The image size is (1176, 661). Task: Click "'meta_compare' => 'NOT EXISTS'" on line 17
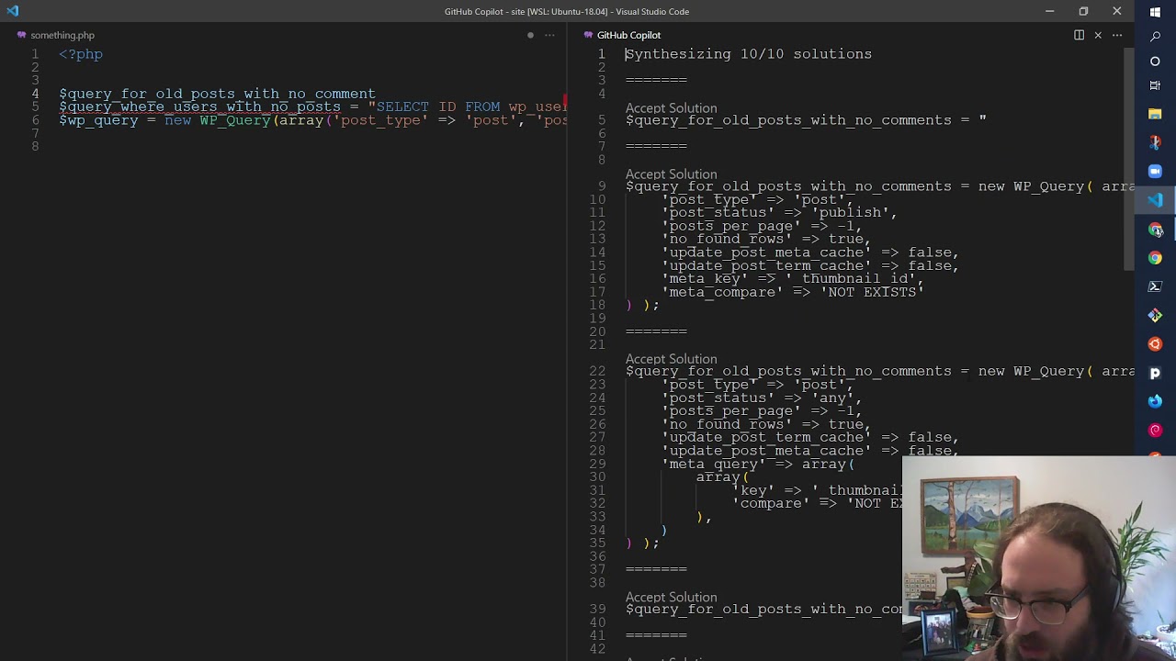792,292
